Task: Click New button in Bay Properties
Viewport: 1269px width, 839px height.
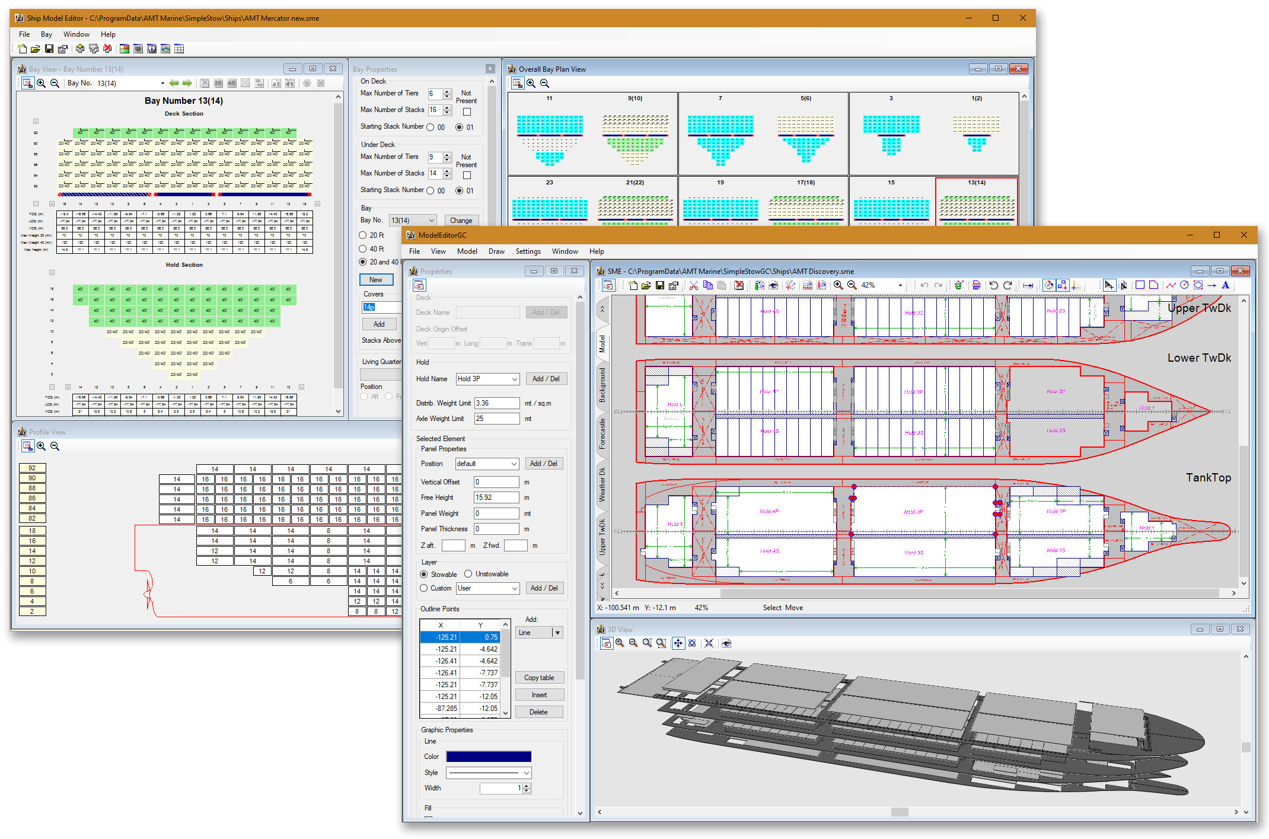Action: [x=376, y=280]
